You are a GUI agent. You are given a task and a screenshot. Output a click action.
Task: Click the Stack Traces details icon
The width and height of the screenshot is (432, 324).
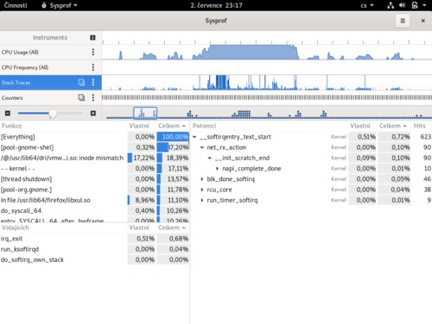(81, 83)
